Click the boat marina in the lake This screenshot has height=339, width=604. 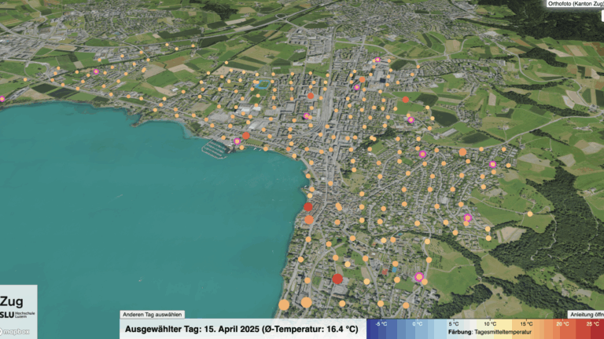(215, 149)
